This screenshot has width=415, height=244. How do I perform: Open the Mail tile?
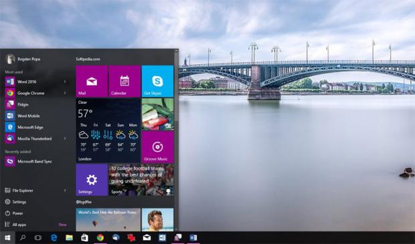coord(92,81)
